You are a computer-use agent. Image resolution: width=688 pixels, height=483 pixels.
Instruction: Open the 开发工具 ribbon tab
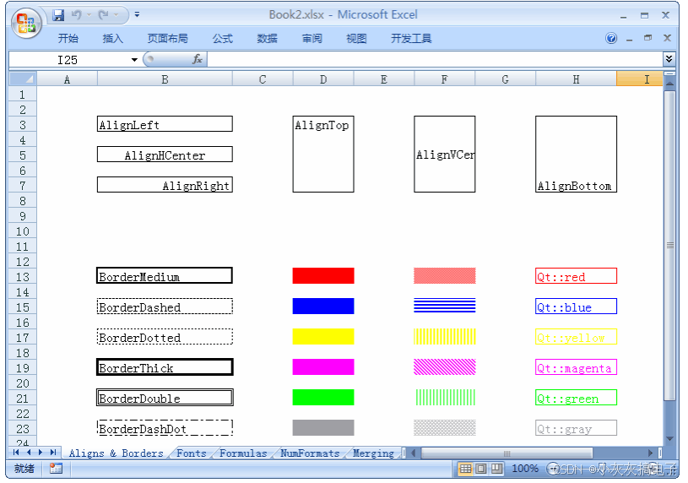coord(411,39)
